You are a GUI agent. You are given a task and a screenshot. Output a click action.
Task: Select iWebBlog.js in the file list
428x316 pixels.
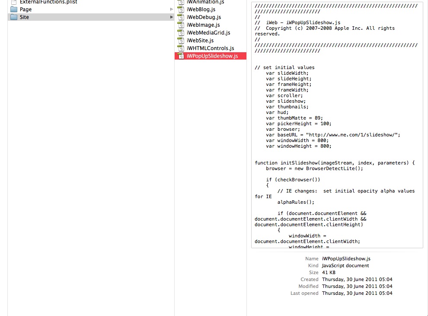(x=201, y=9)
